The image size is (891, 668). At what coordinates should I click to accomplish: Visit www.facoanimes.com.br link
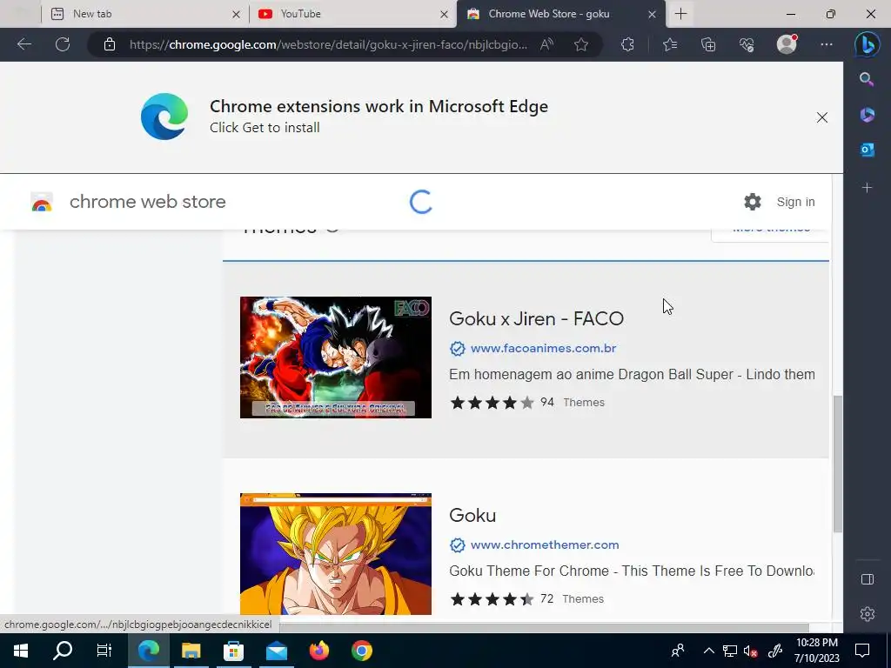point(543,348)
